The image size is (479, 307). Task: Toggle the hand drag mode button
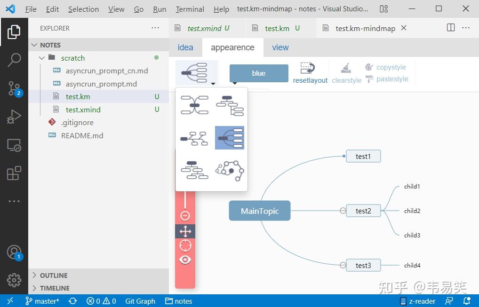coord(185,231)
